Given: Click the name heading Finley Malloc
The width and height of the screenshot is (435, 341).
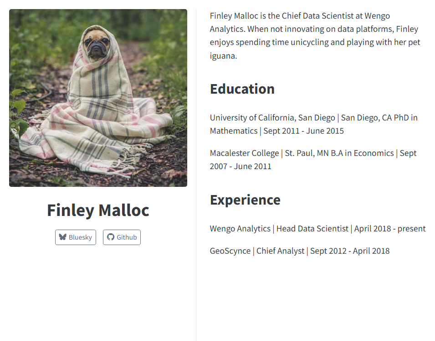Looking at the screenshot, I should (x=98, y=210).
